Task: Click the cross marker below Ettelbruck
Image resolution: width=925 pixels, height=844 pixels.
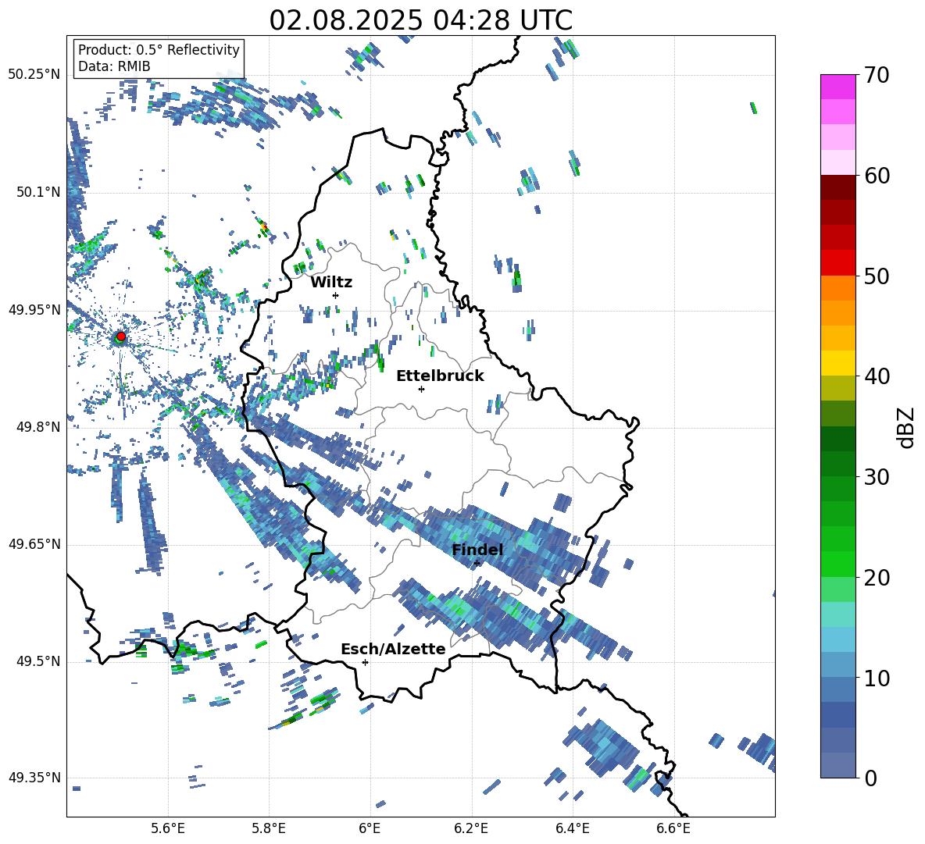Action: tap(421, 389)
